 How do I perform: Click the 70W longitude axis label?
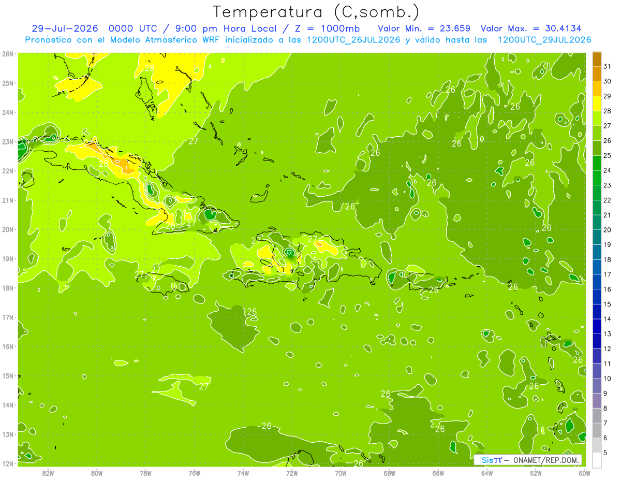tap(341, 473)
